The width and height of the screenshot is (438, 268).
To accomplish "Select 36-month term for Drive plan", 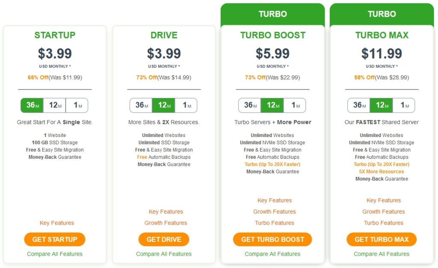I will tap(141, 105).
